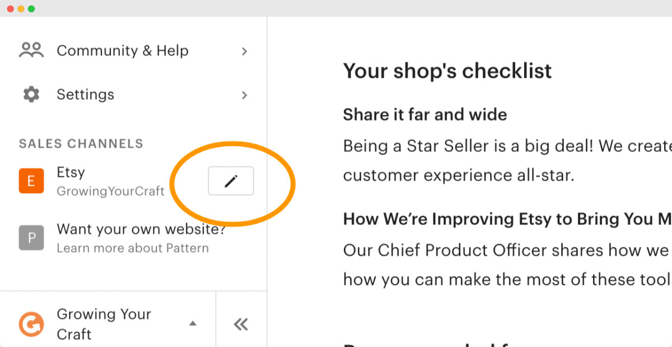
Task: Click the 'Share it far and wide' heading
Action: [424, 114]
